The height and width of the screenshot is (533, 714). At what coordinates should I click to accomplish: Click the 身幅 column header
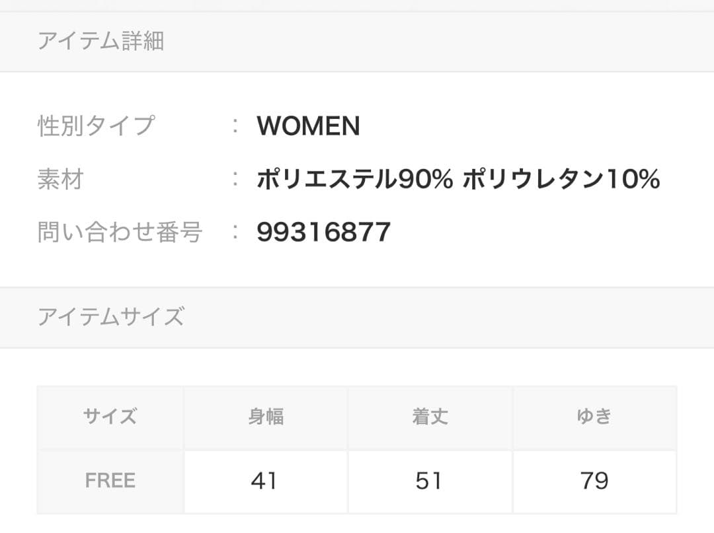265,417
